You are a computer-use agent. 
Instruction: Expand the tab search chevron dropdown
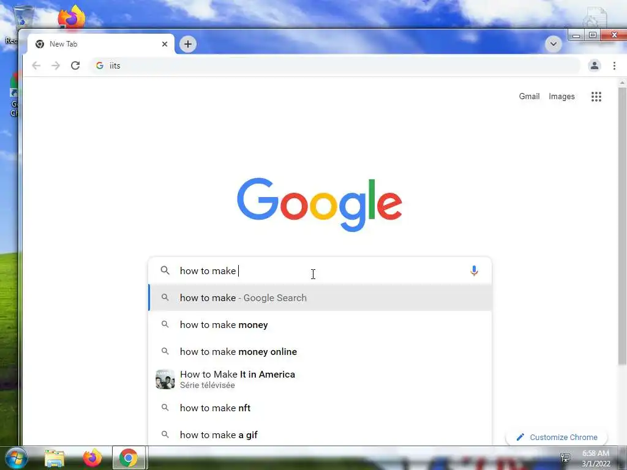pyautogui.click(x=554, y=44)
